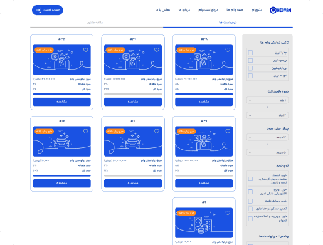Click مشاهده button on card #11
The height and width of the screenshot is (245, 323).
coord(133,183)
